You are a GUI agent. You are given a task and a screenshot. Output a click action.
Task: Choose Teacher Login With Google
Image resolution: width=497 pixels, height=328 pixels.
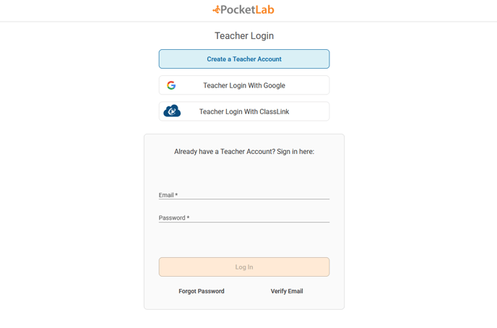pos(244,85)
